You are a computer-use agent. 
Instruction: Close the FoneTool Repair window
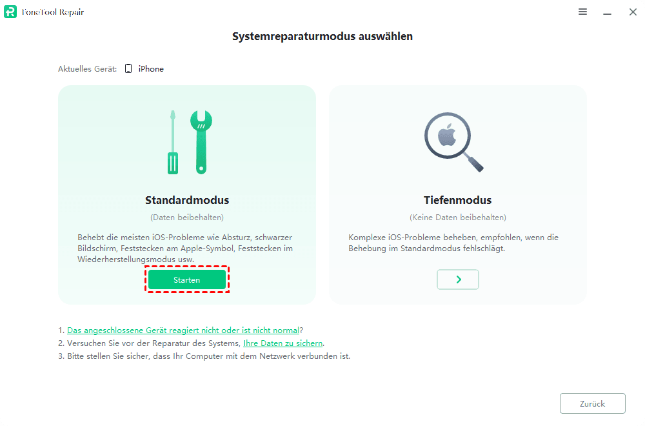coord(633,12)
